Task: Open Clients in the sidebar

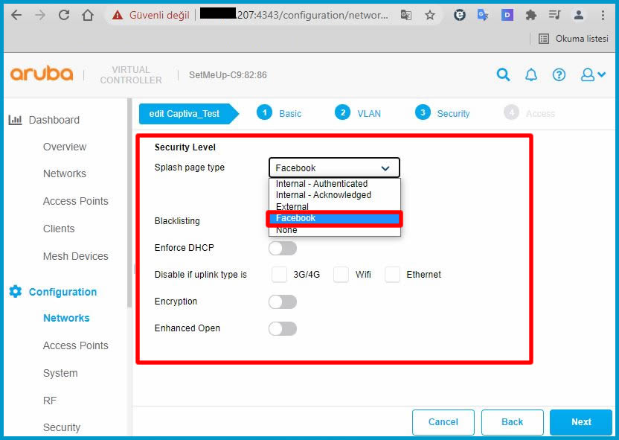Action: coord(59,229)
